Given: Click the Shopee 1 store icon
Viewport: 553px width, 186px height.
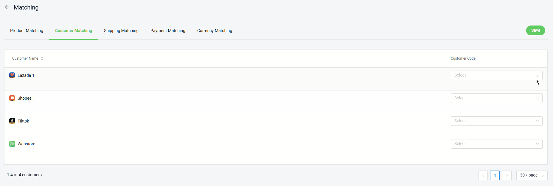Looking at the screenshot, I should (12, 98).
